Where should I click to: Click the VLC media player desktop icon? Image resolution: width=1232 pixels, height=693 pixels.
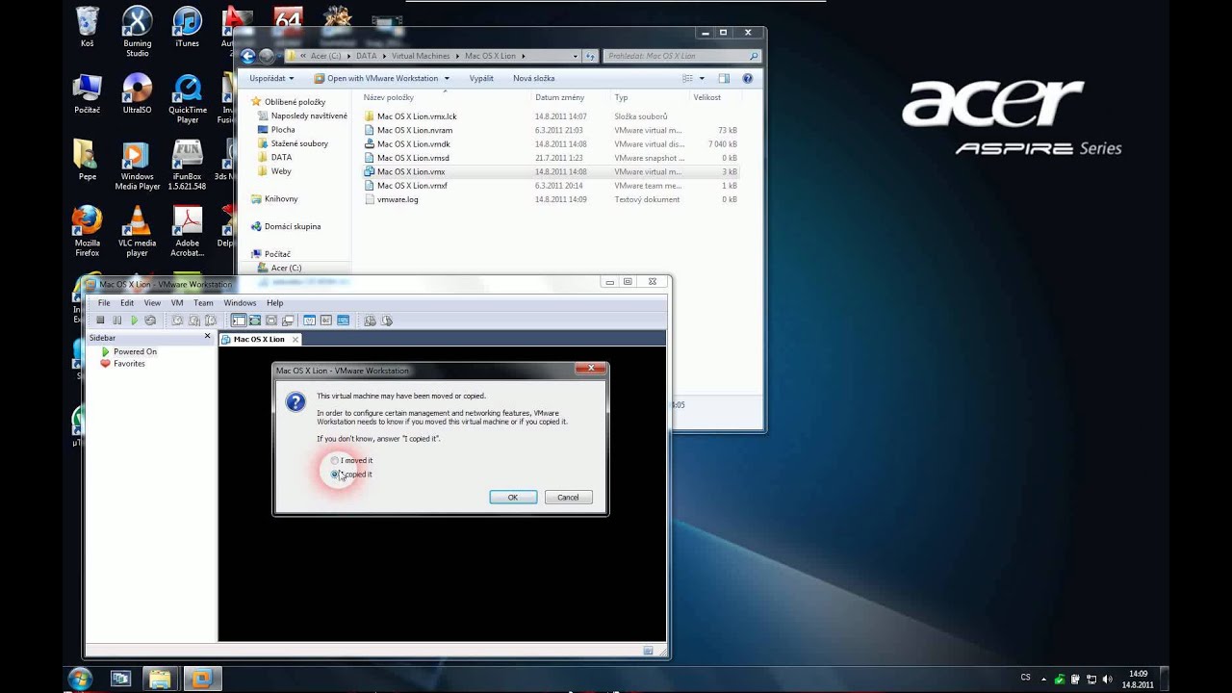click(x=137, y=231)
